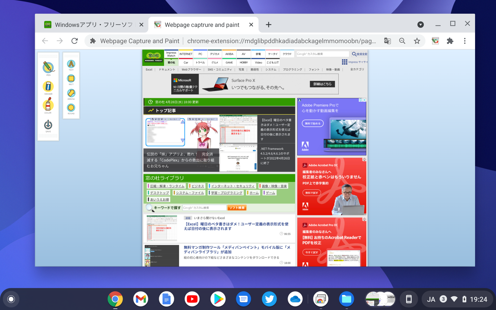Select the Text annotation tool
Screen dimensions: 496x310
pyautogui.click(x=71, y=64)
